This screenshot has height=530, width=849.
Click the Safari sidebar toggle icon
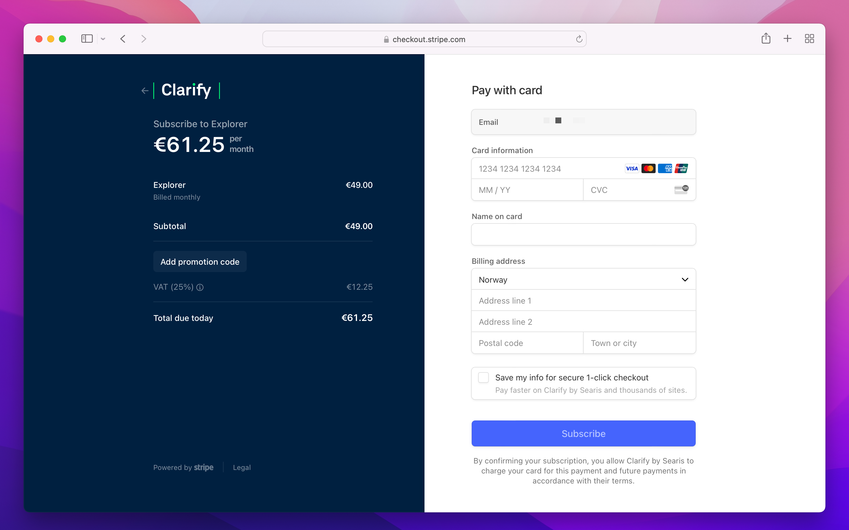[87, 39]
